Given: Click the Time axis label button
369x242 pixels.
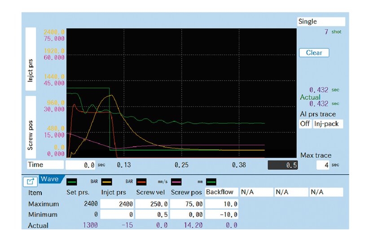Looking at the screenshot, I should [45, 164].
